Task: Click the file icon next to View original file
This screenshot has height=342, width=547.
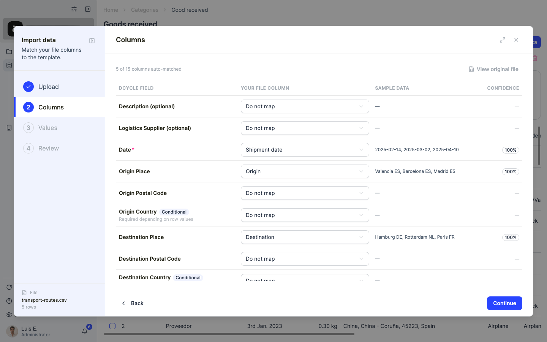Action: (x=471, y=69)
